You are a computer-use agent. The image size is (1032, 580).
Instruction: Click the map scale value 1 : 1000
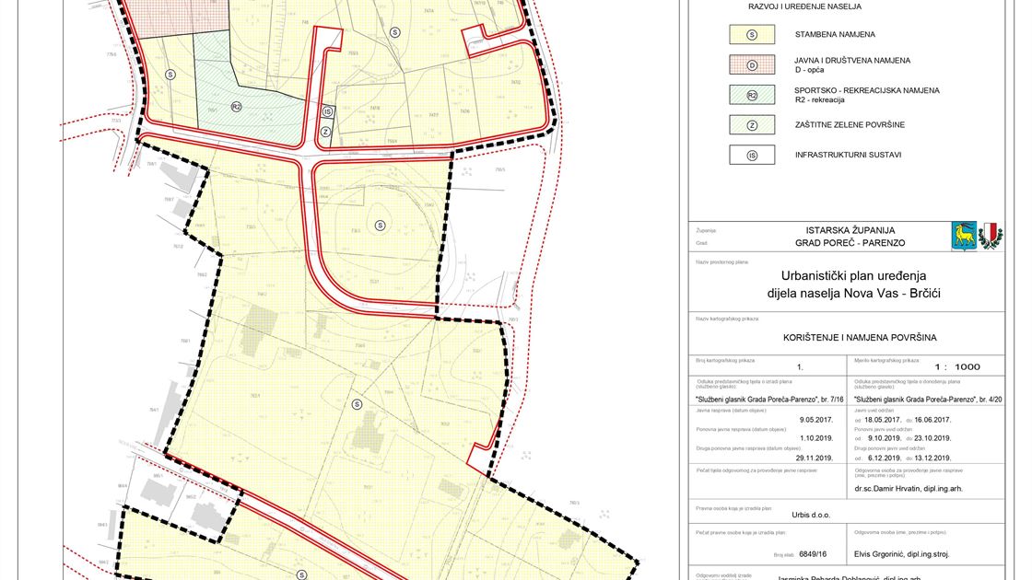click(957, 366)
